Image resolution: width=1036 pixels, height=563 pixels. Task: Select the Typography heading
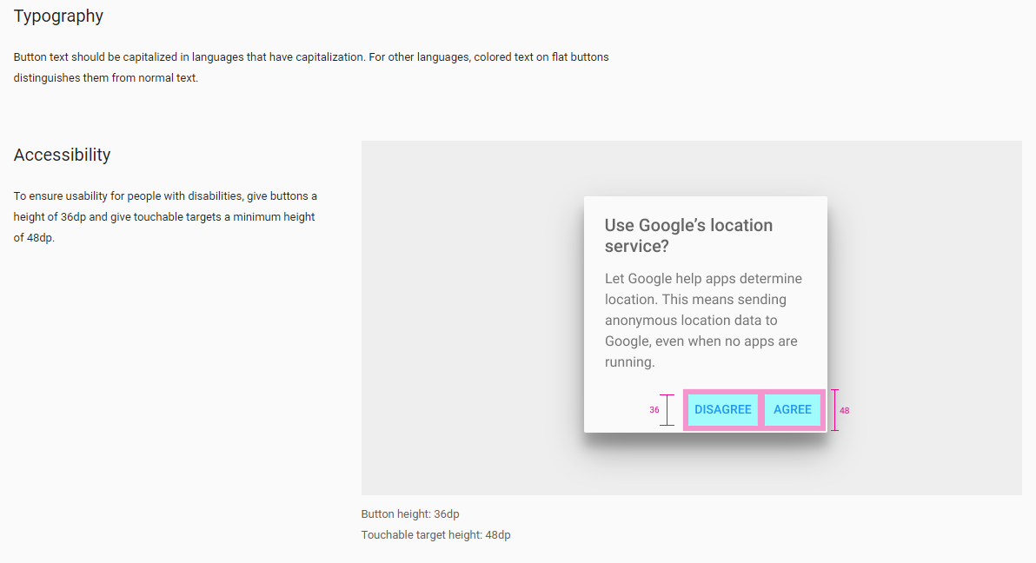point(58,16)
